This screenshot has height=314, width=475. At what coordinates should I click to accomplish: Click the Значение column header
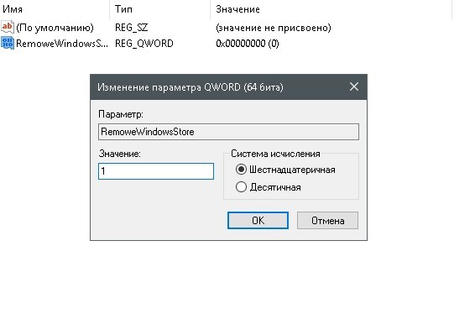tap(331, 9)
